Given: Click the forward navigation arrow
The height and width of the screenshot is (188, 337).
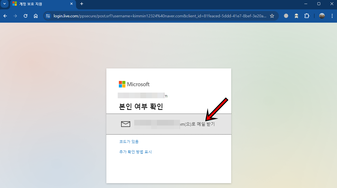Looking at the screenshot, I should pos(15,16).
